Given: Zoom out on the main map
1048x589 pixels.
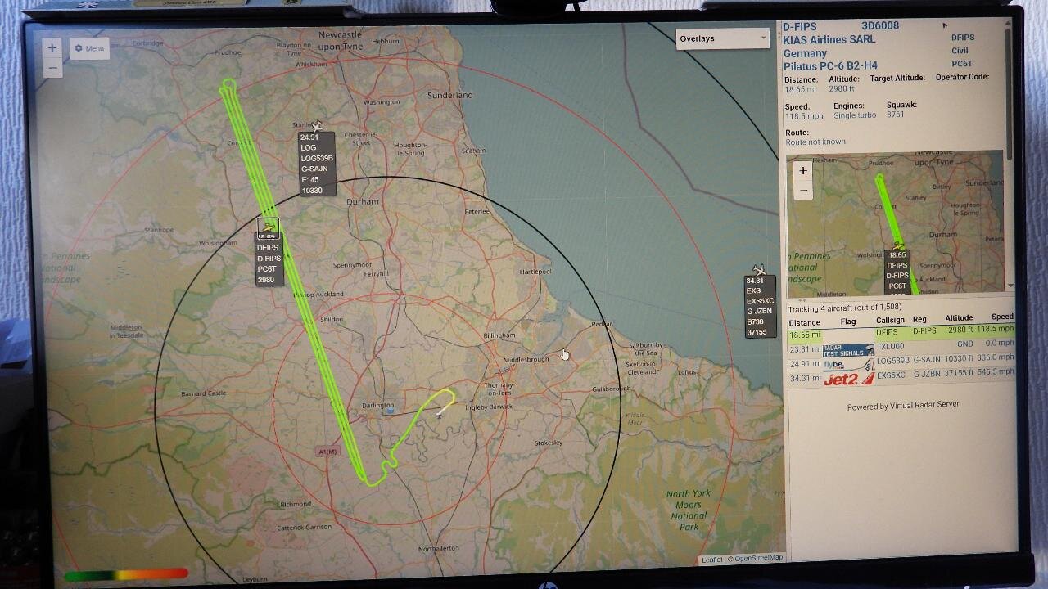Looking at the screenshot, I should (52, 68).
